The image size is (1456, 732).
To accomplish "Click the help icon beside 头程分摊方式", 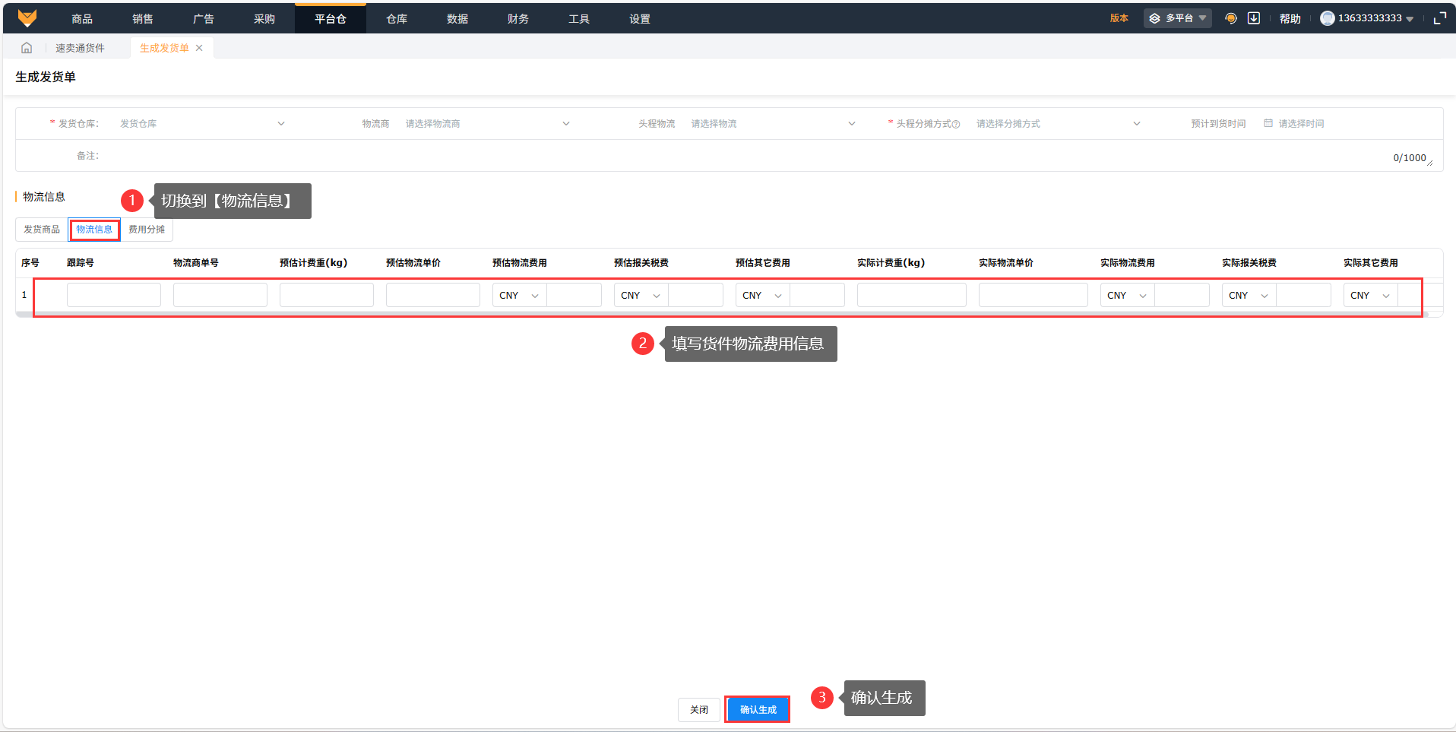I will (956, 124).
